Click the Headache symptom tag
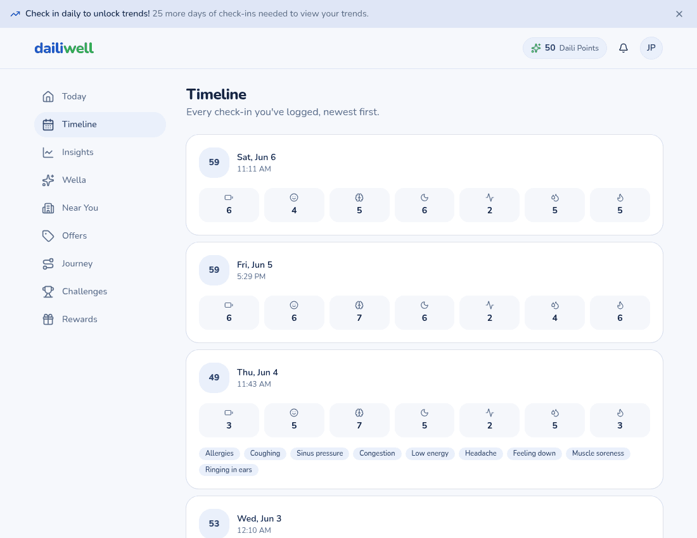 point(480,453)
